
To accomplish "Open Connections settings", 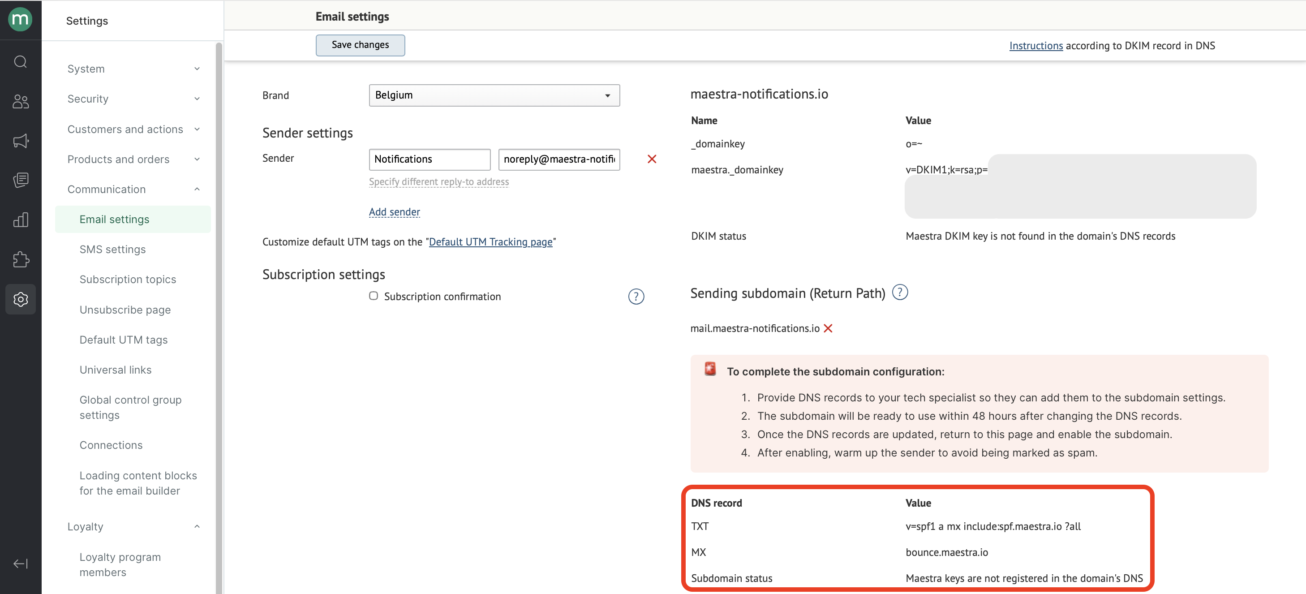I will pos(111,445).
